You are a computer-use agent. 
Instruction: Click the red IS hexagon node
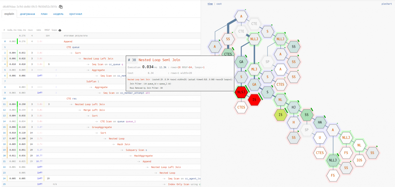tap(254, 100)
